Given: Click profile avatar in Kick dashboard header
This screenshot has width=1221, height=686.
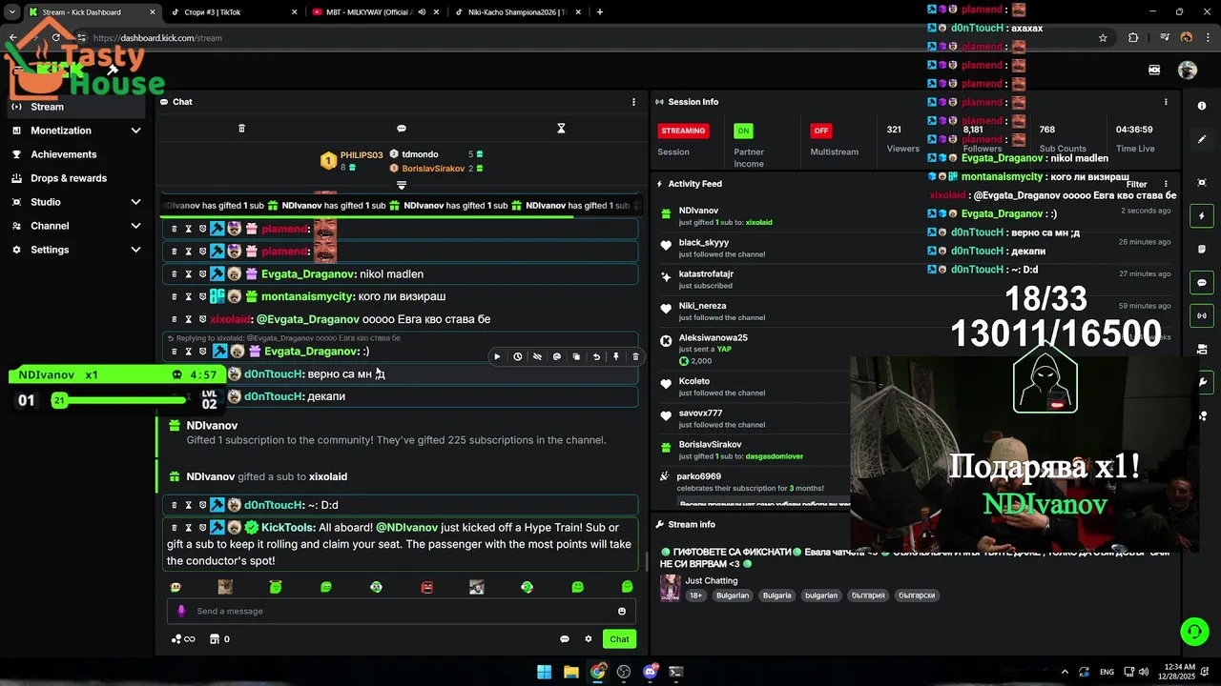Looking at the screenshot, I should click(x=1188, y=70).
